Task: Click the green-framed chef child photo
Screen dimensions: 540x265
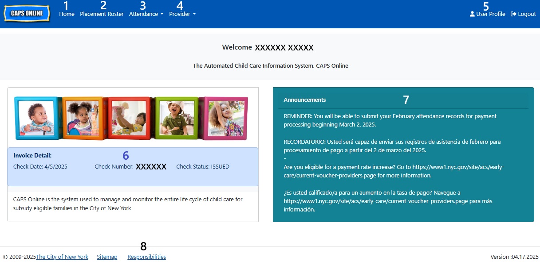Action: coord(176,118)
